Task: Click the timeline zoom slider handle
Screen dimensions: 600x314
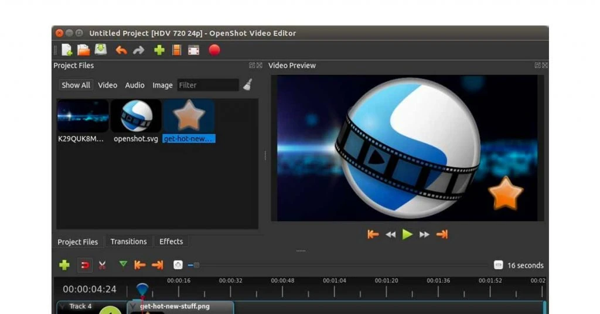Action: [196, 265]
